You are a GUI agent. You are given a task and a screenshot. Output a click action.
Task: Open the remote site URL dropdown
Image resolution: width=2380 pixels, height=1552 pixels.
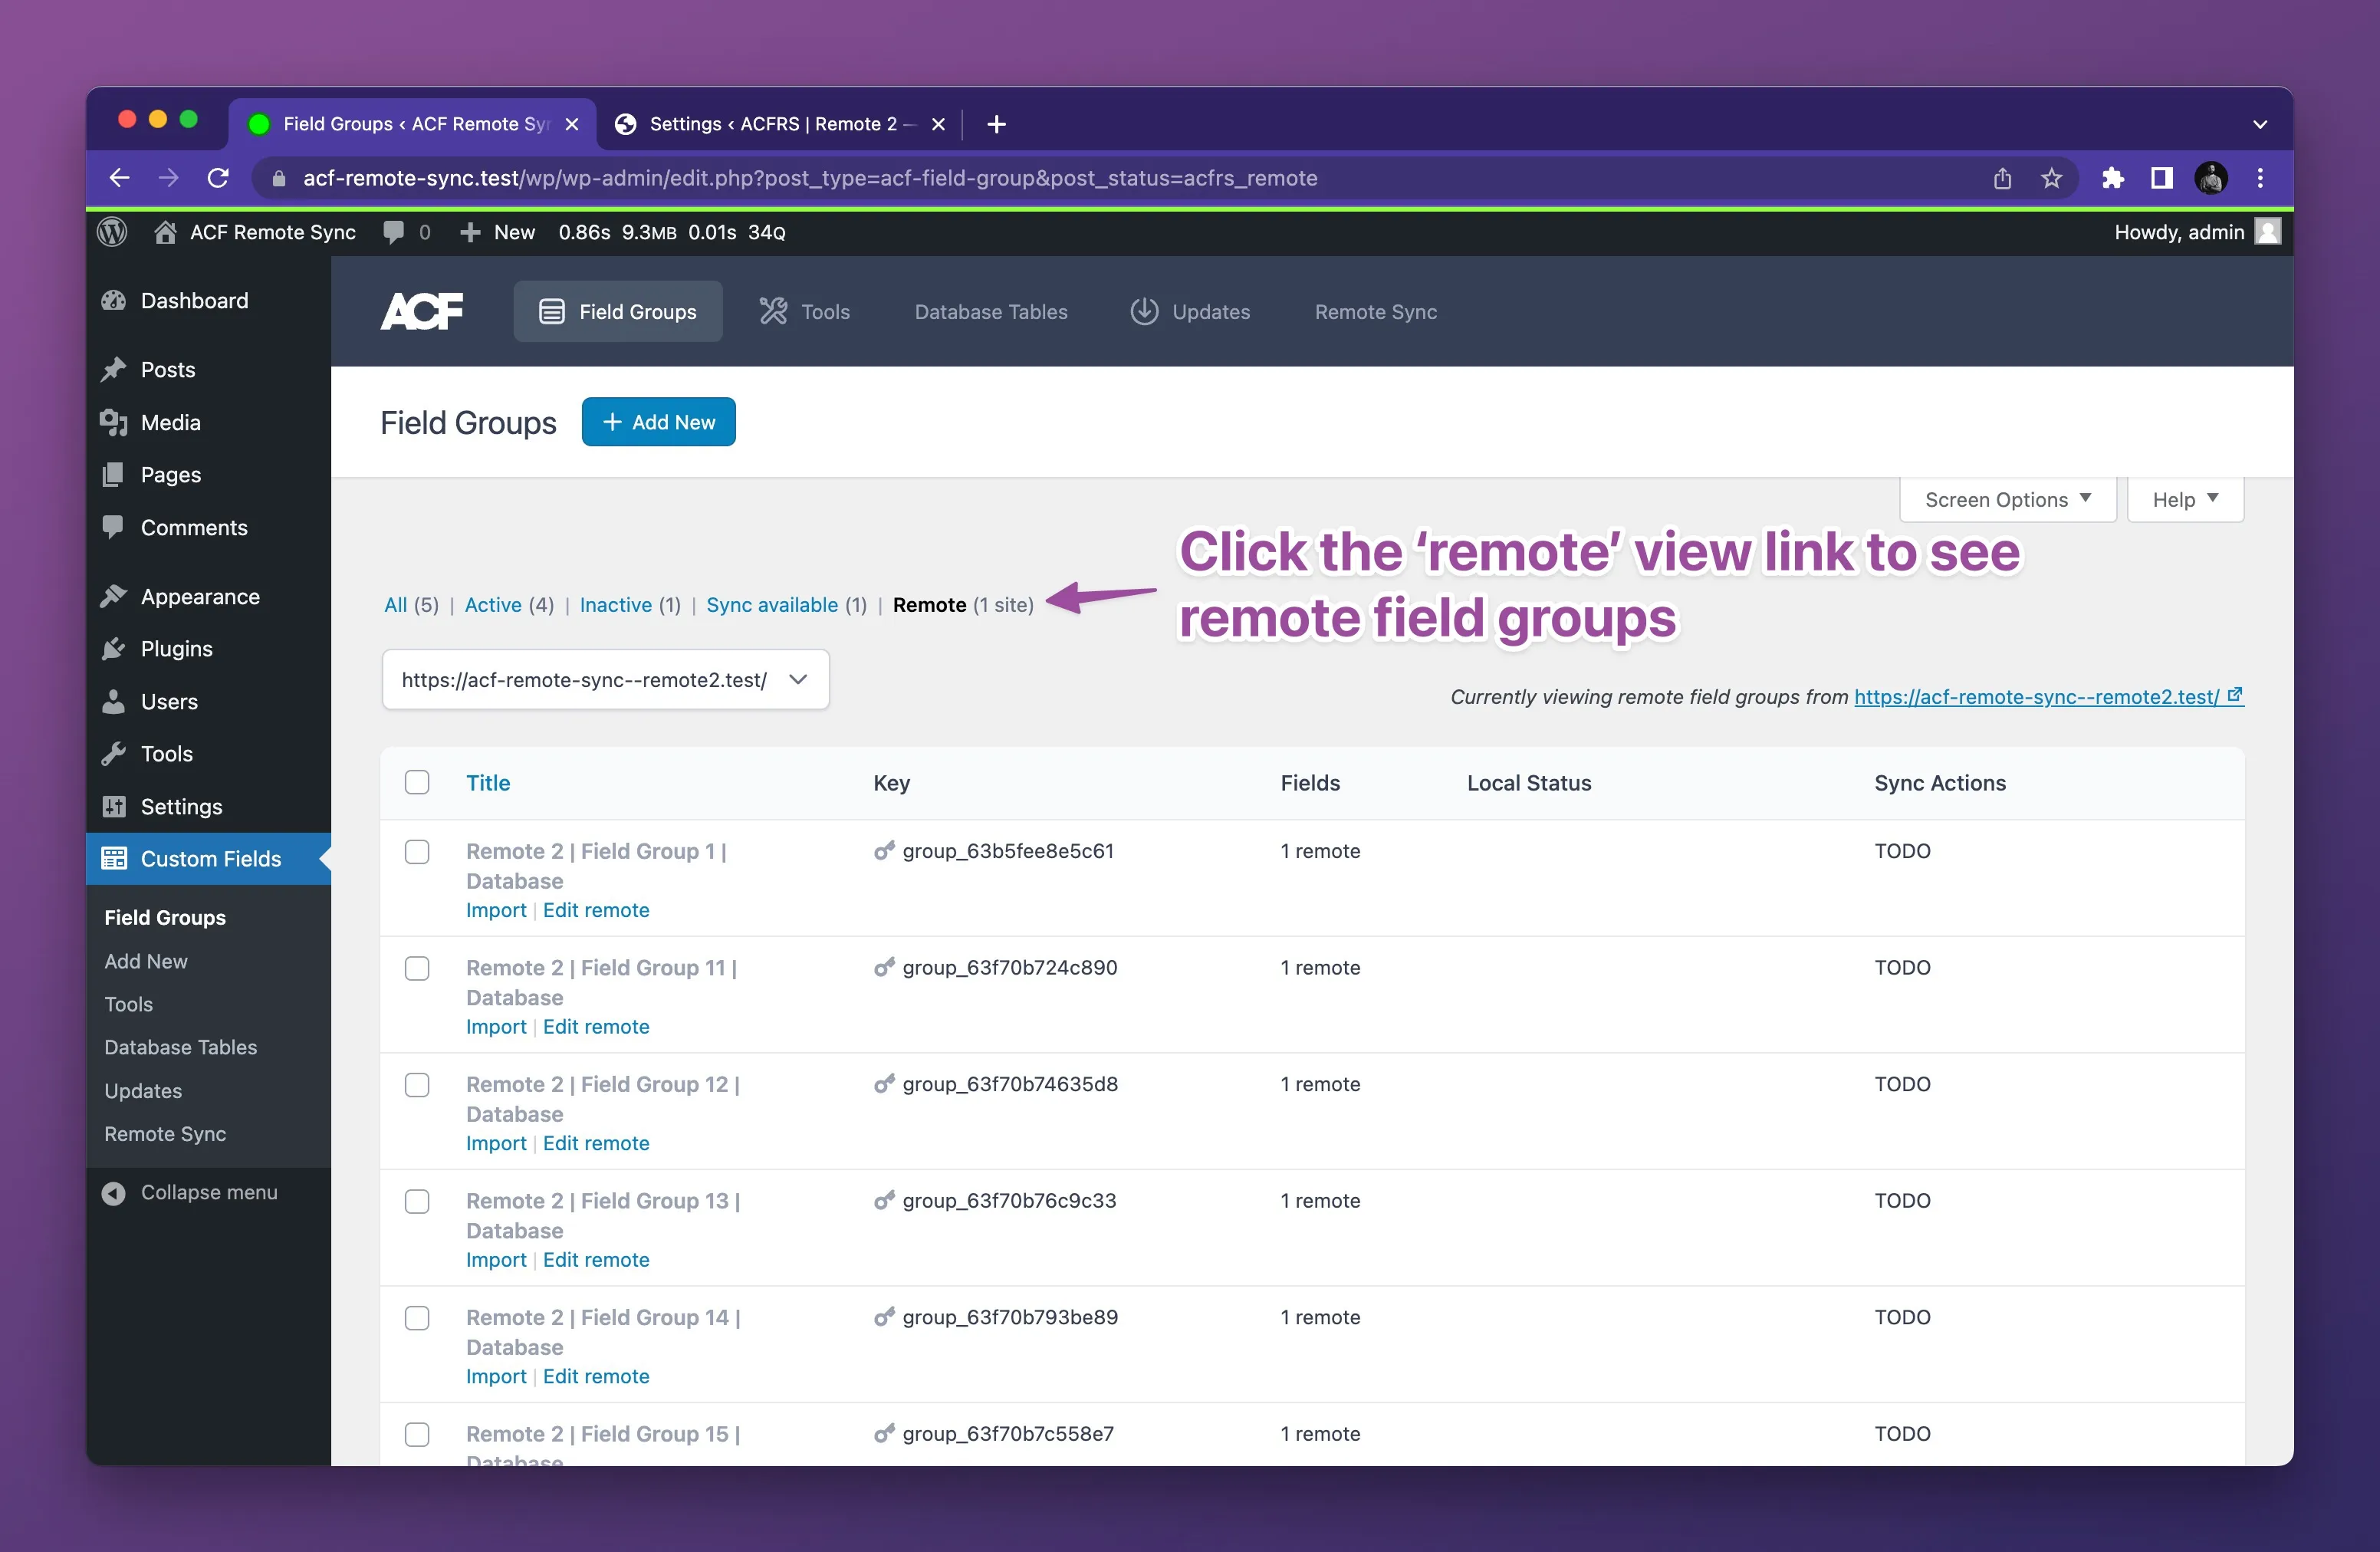click(605, 680)
